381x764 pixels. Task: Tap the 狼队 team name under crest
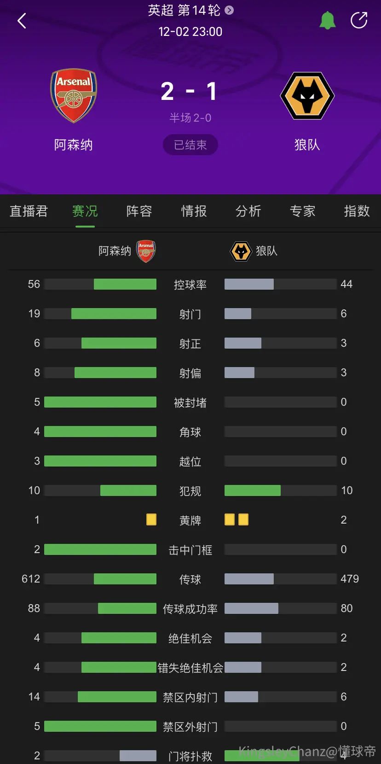[x=307, y=145]
